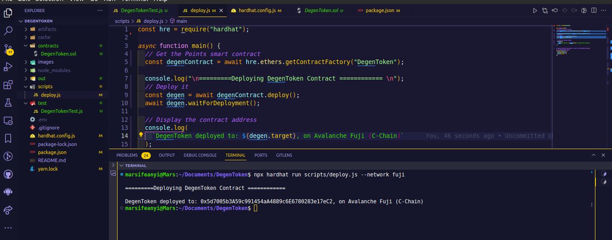Click the scripts breadcrumb segment
The width and height of the screenshot is (612, 240).
pos(122,21)
